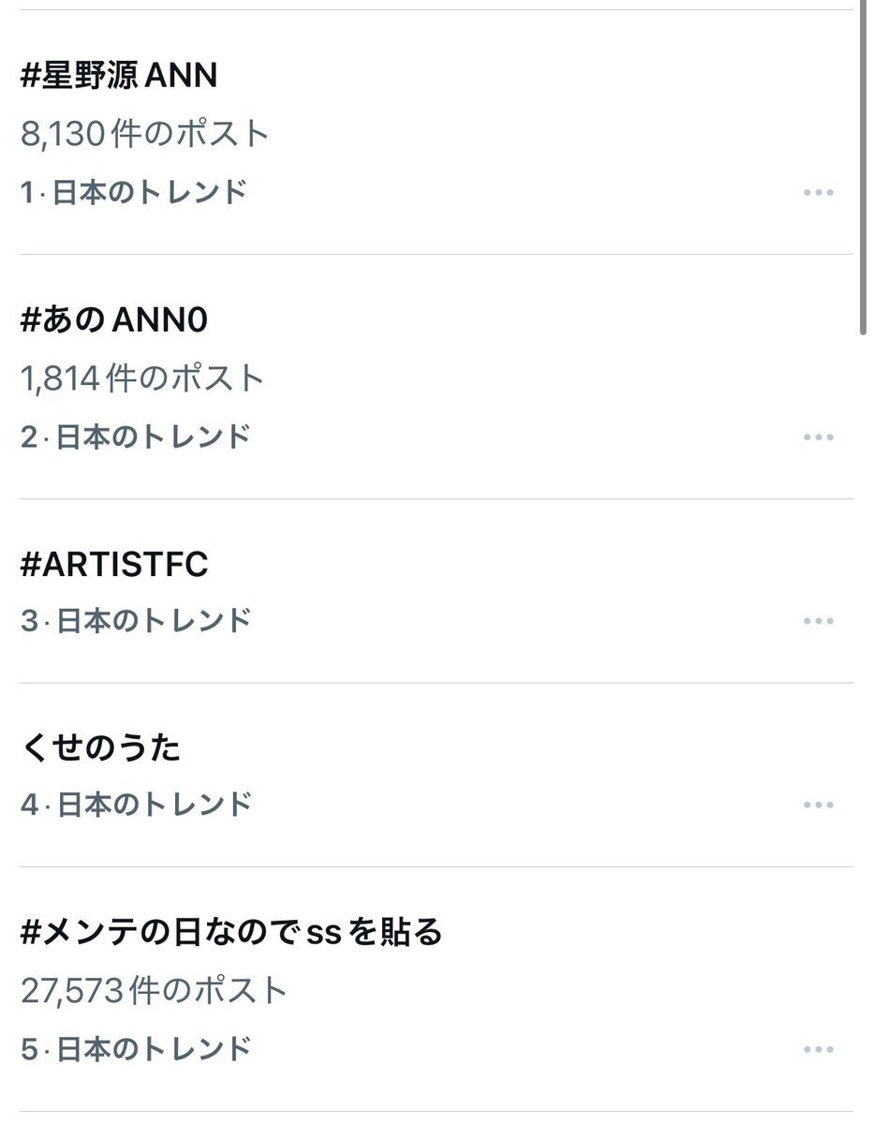
Task: Click the 8,130件のポスト count
Action: tap(145, 134)
